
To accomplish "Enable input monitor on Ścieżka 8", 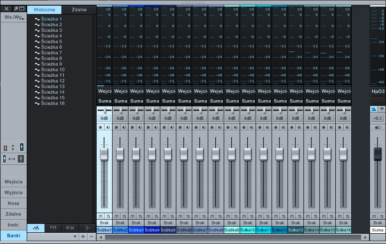I will tap(219, 127).
